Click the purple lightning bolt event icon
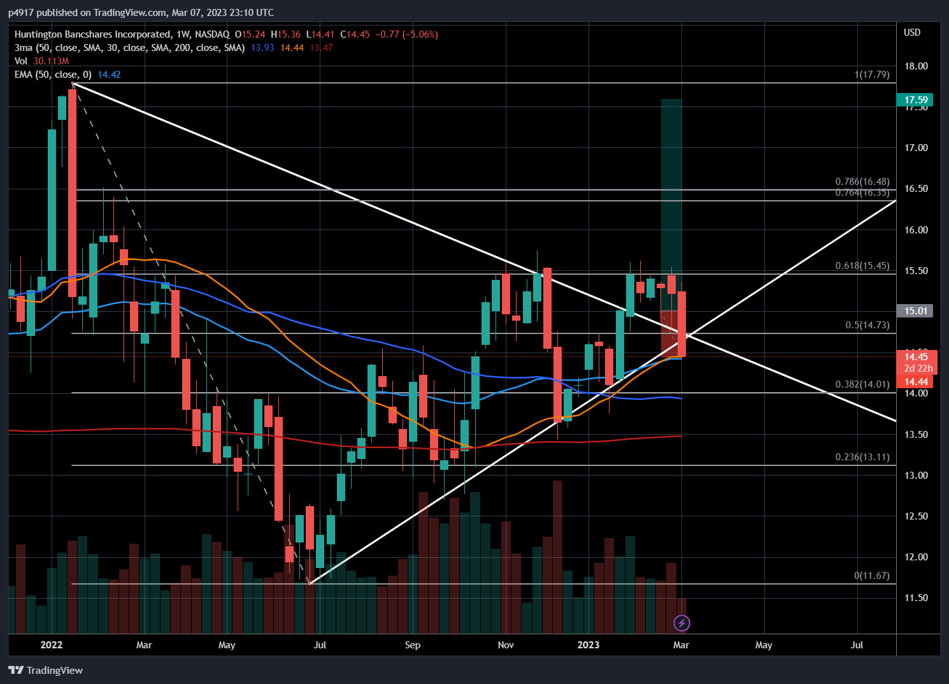 tap(681, 623)
